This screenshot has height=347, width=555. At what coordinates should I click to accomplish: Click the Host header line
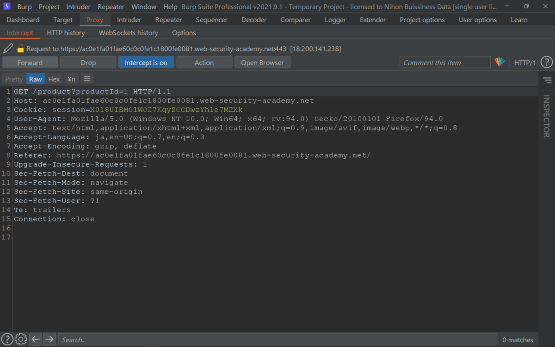(x=164, y=100)
